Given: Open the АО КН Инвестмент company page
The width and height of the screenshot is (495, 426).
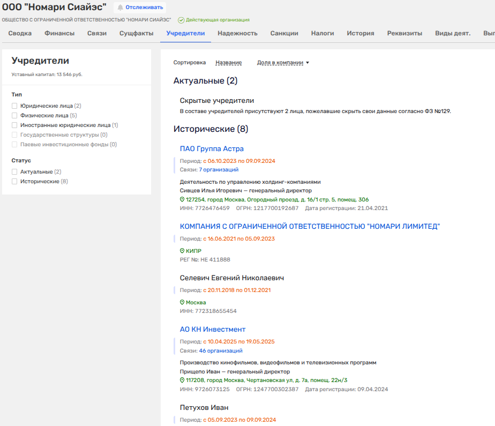Looking at the screenshot, I should coord(213,330).
